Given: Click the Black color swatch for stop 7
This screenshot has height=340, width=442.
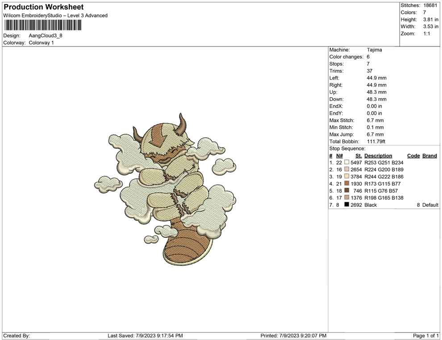Looking at the screenshot, I should tap(347, 204).
